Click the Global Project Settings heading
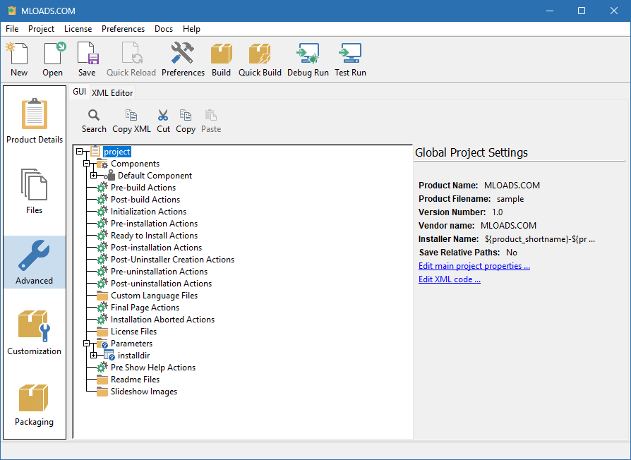The image size is (631, 460). coord(471,152)
